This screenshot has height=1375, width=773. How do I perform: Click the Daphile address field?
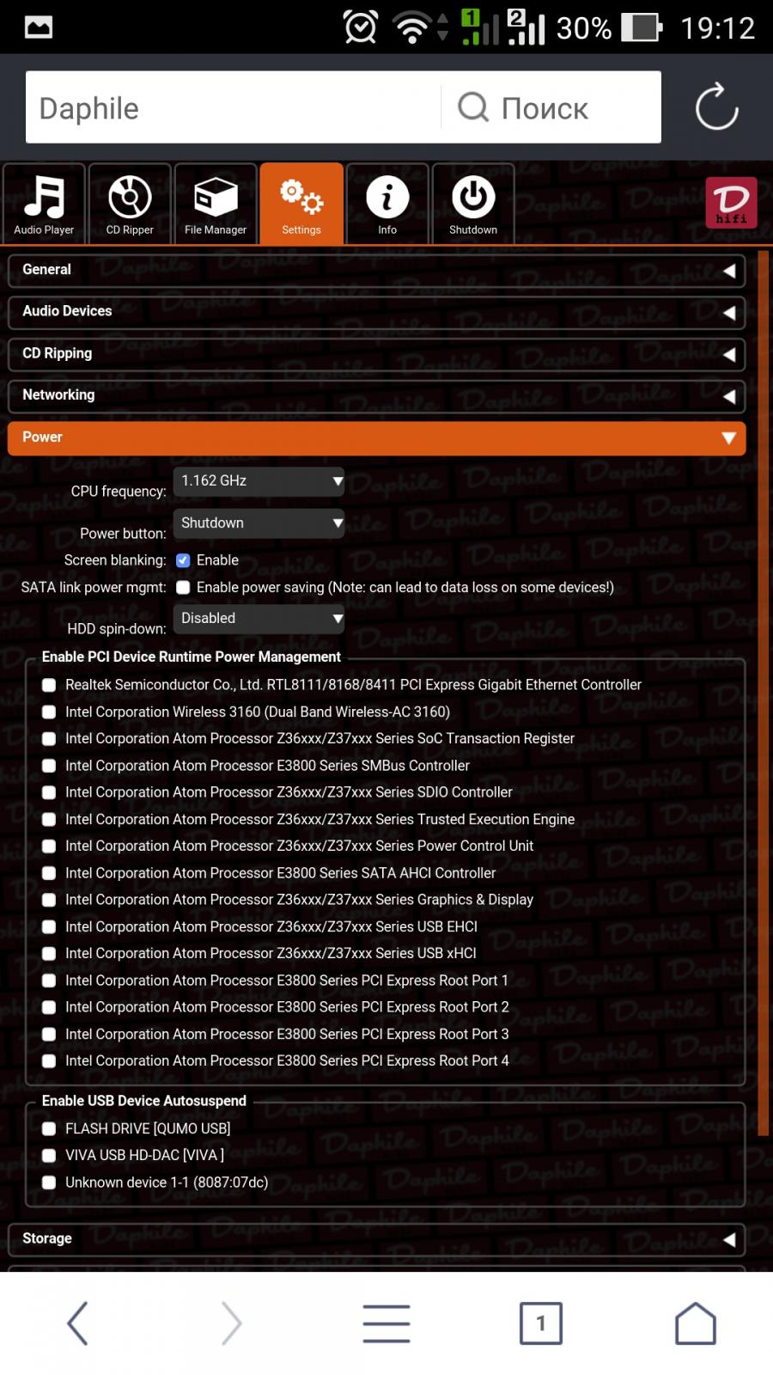click(233, 107)
